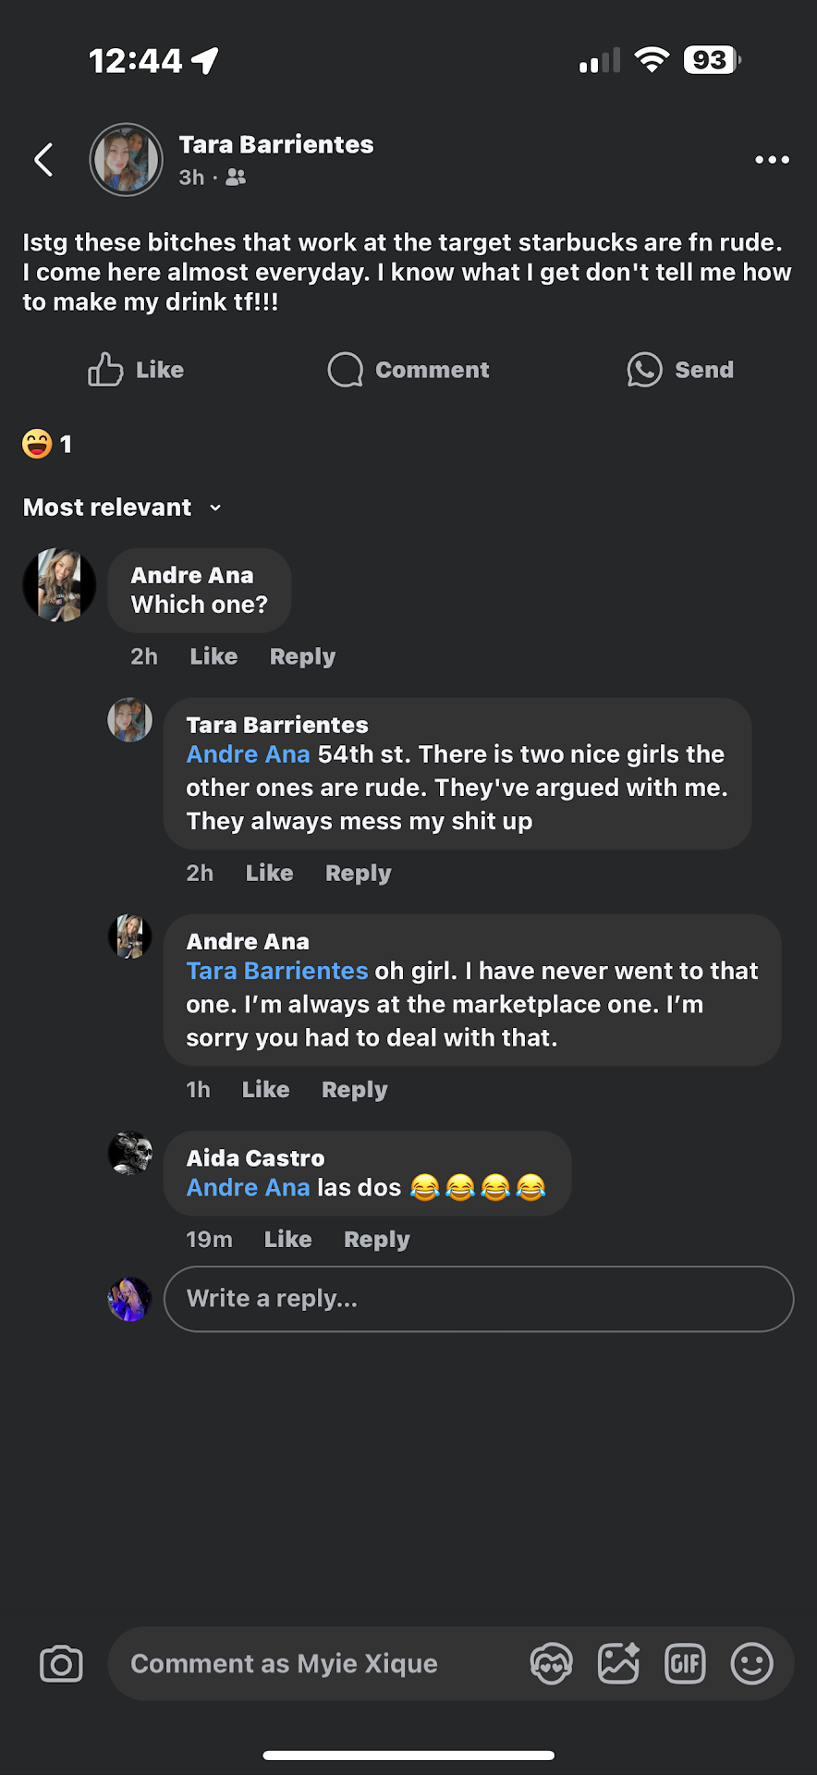Expand the Most relevant sort dropdown

pyautogui.click(x=123, y=508)
